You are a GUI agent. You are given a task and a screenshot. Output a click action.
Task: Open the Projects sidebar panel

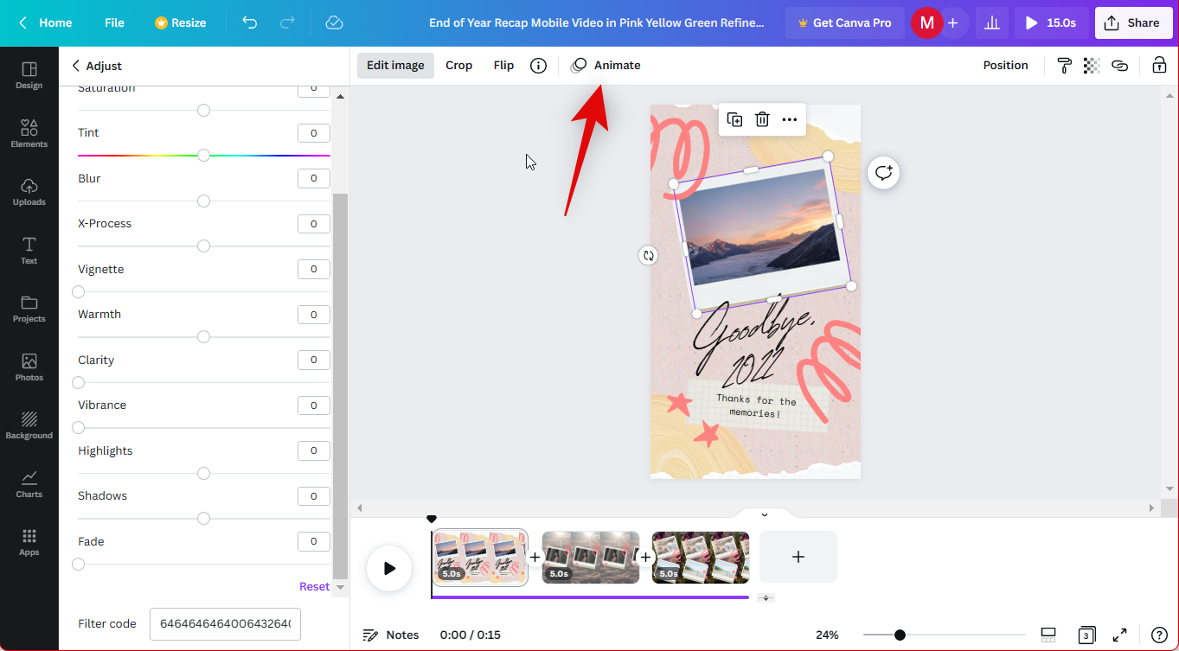[x=29, y=309]
